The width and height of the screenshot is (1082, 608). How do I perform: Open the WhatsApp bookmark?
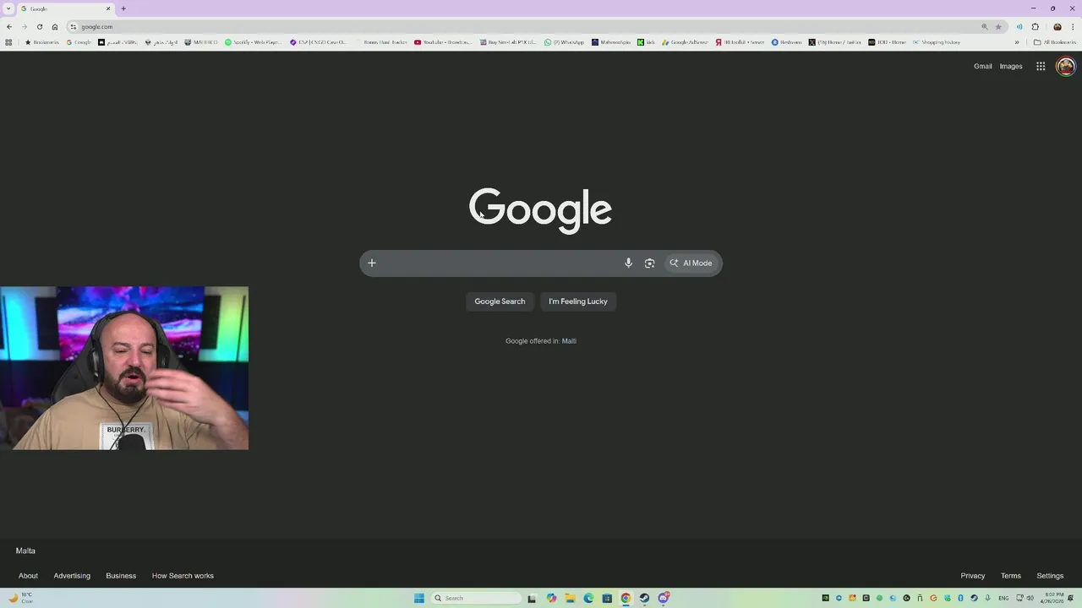[x=564, y=42]
